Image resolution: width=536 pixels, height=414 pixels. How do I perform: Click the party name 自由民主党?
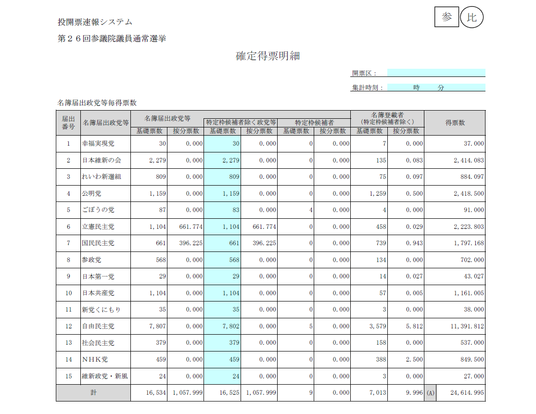98,326
